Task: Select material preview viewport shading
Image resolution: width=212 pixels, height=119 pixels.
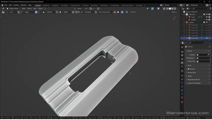Action: [172, 9]
